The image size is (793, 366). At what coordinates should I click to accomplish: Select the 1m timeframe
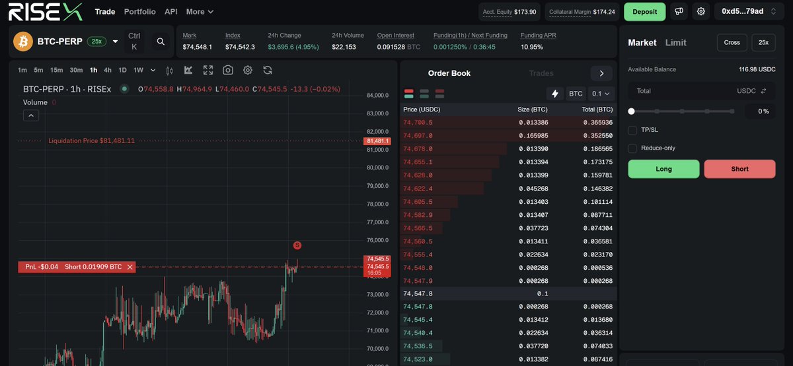22,71
